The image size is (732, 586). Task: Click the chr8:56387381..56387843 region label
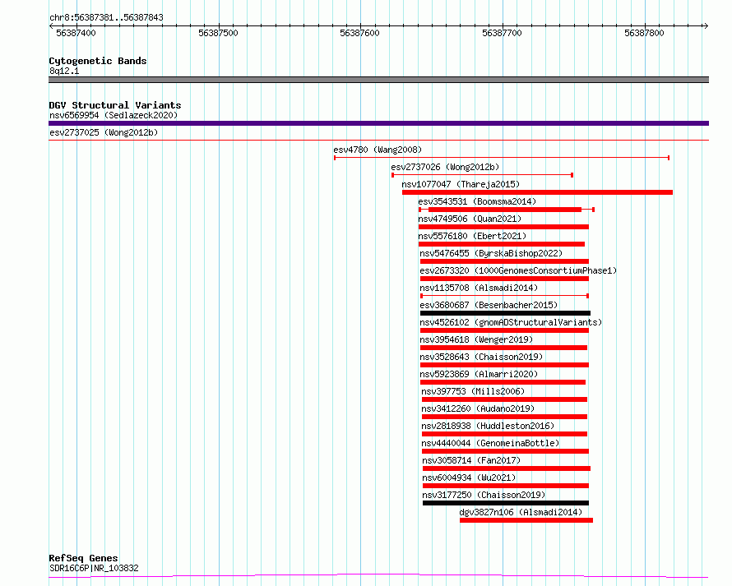[106, 18]
